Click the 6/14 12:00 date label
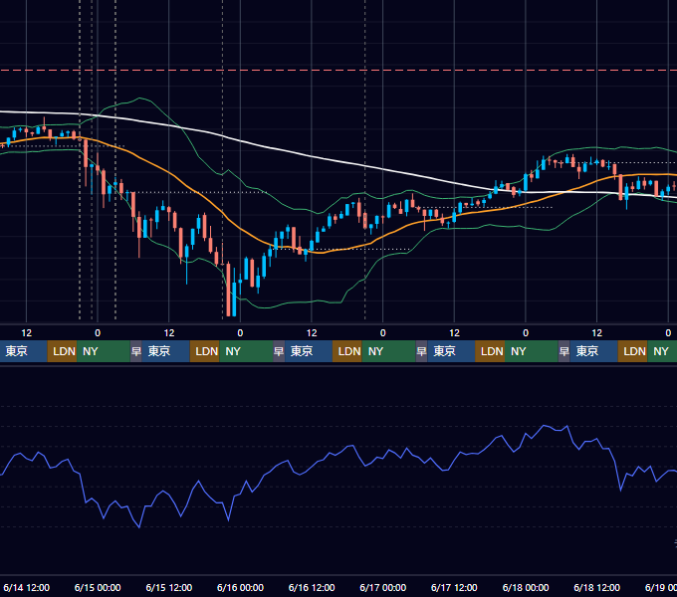This screenshot has height=597, width=677. 26,587
